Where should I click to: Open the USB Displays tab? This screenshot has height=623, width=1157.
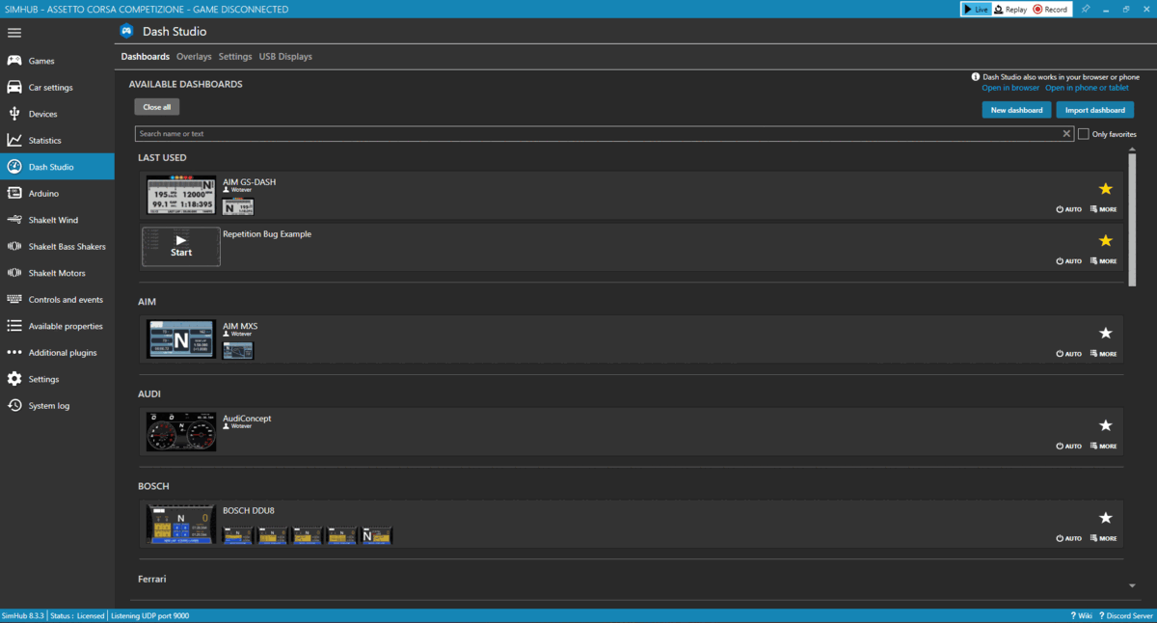pos(285,56)
